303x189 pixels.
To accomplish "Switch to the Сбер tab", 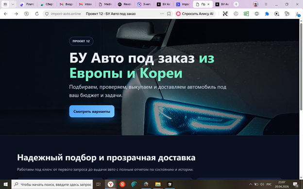I will 47,4.
